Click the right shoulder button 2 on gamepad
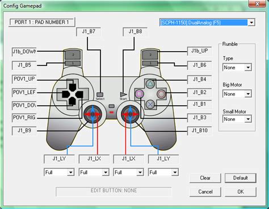Viewport: 269px width, 209px height. [x=150, y=55]
